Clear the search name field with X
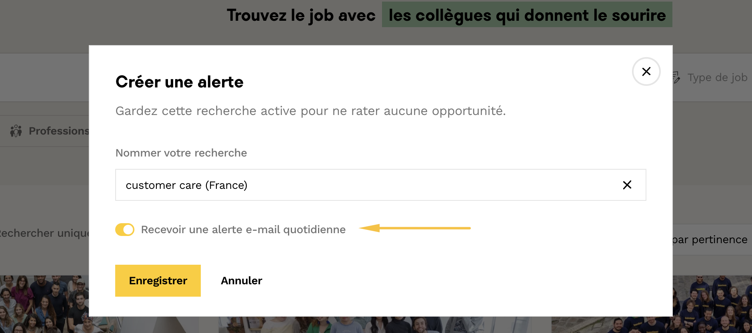This screenshot has height=333, width=752. [x=627, y=185]
